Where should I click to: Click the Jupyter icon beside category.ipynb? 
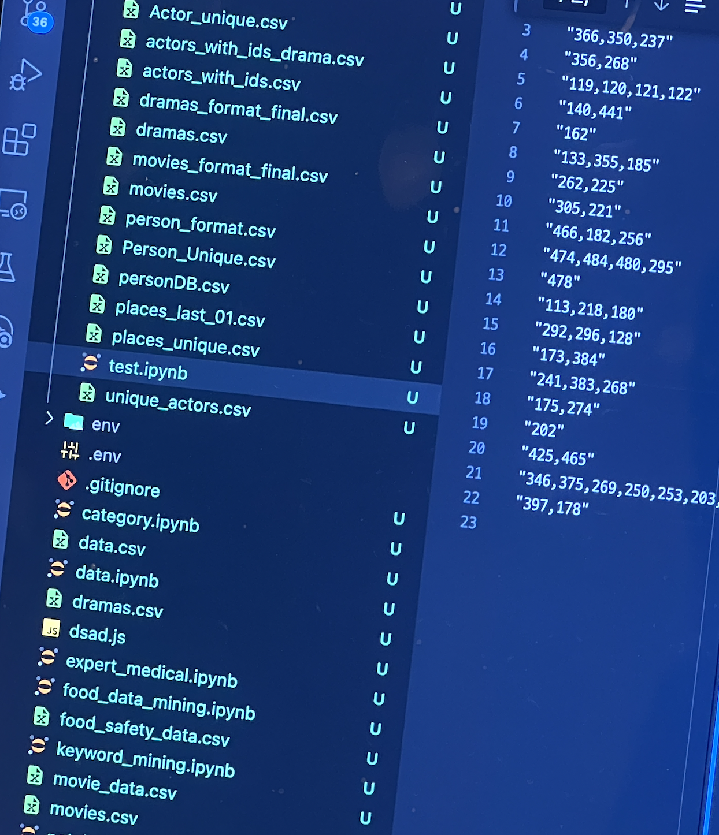[x=64, y=509]
